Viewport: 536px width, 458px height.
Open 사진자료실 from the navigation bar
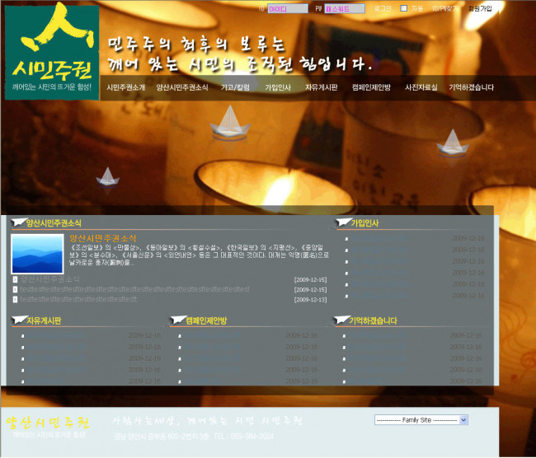point(421,87)
